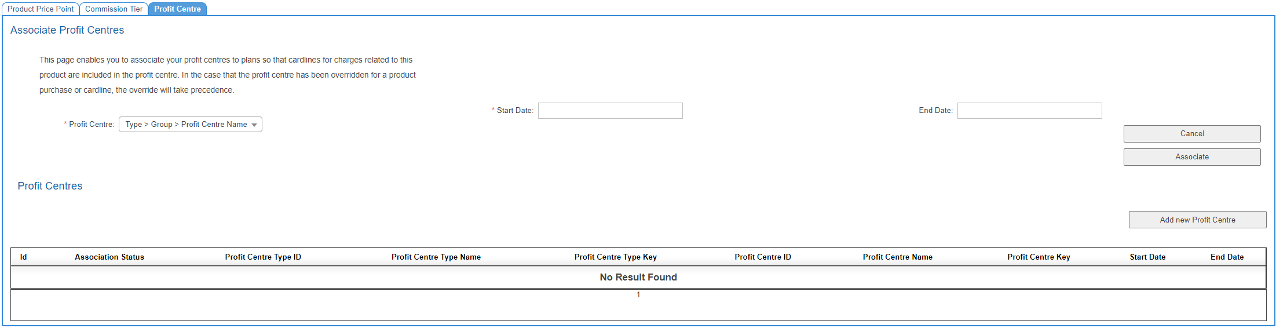
Task: Sort table by End Date column
Action: pyautogui.click(x=1227, y=257)
